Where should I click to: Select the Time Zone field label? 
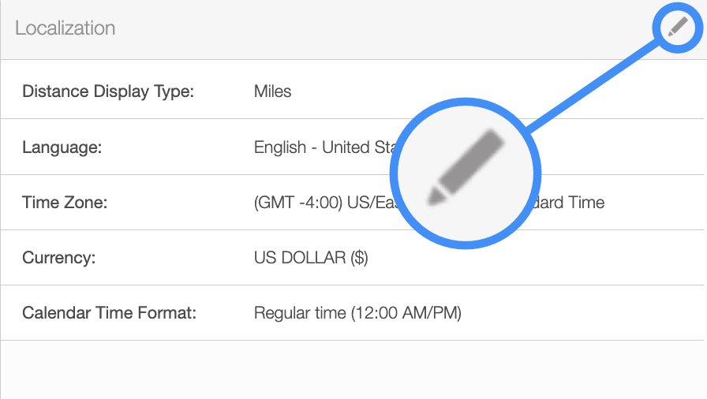coord(65,203)
